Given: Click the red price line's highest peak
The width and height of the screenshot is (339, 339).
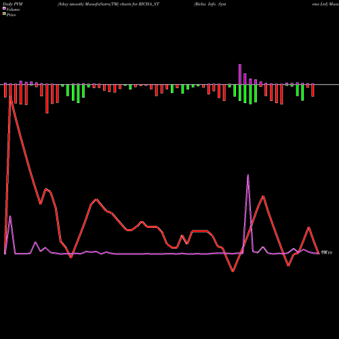Looking at the screenshot, I should tap(10, 97).
